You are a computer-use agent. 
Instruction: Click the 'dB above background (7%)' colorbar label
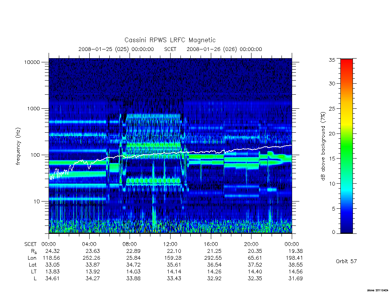pyautogui.click(x=323, y=146)
